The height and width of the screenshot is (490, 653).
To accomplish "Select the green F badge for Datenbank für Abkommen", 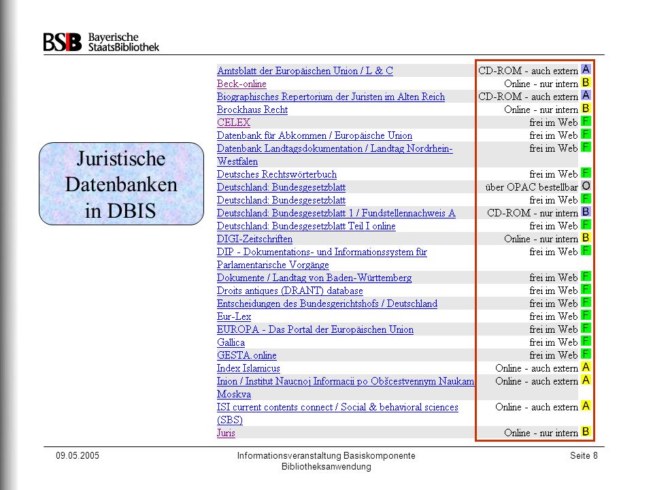I will [x=586, y=134].
